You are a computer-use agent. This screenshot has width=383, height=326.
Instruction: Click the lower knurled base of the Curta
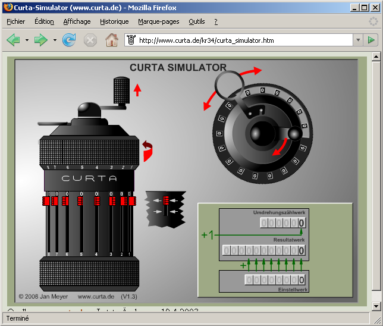coord(89,273)
